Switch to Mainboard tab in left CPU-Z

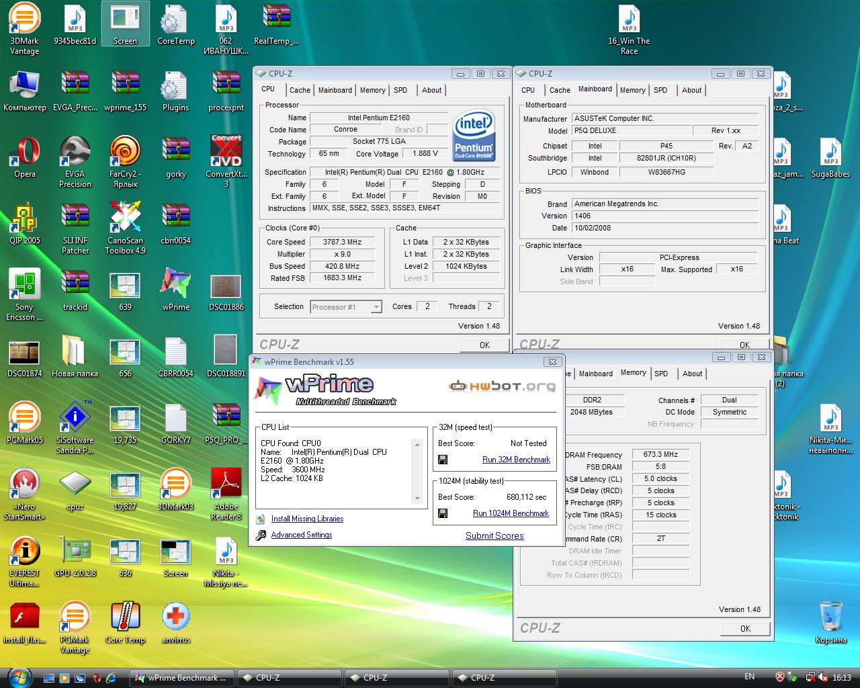coord(335,90)
